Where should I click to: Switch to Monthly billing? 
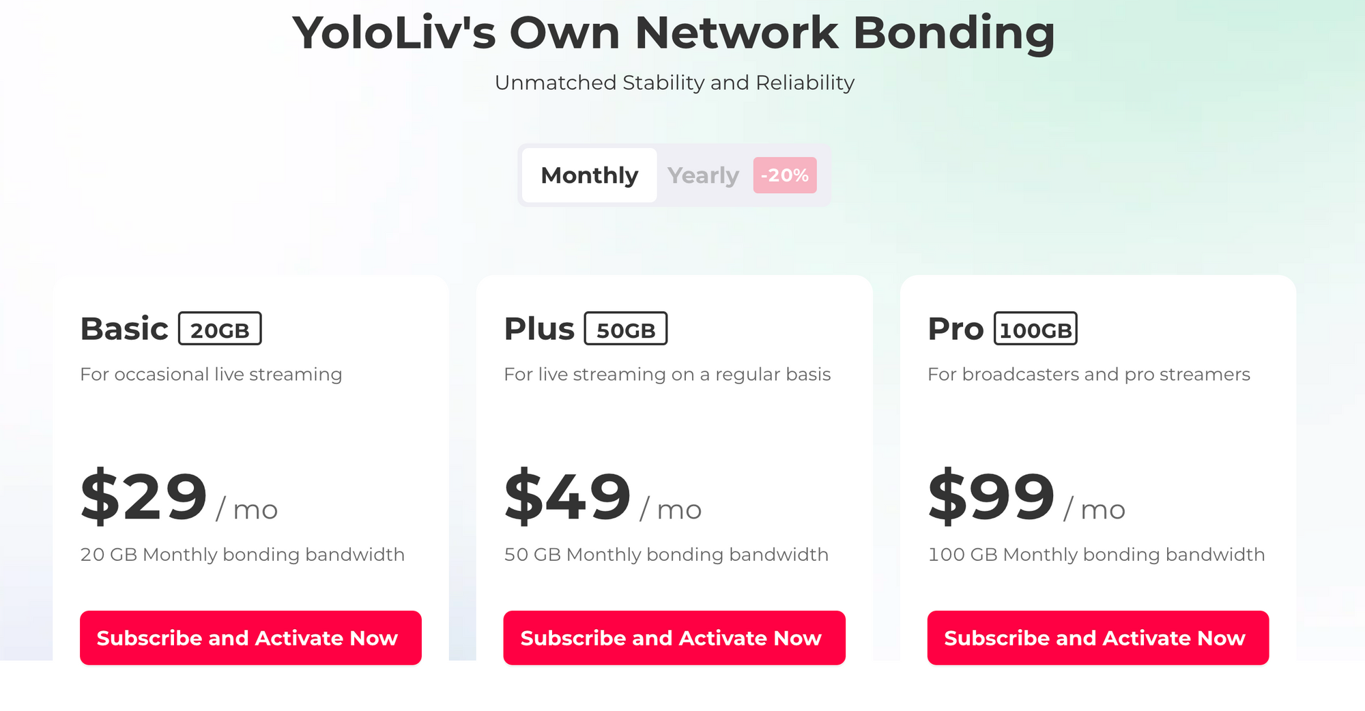[589, 175]
